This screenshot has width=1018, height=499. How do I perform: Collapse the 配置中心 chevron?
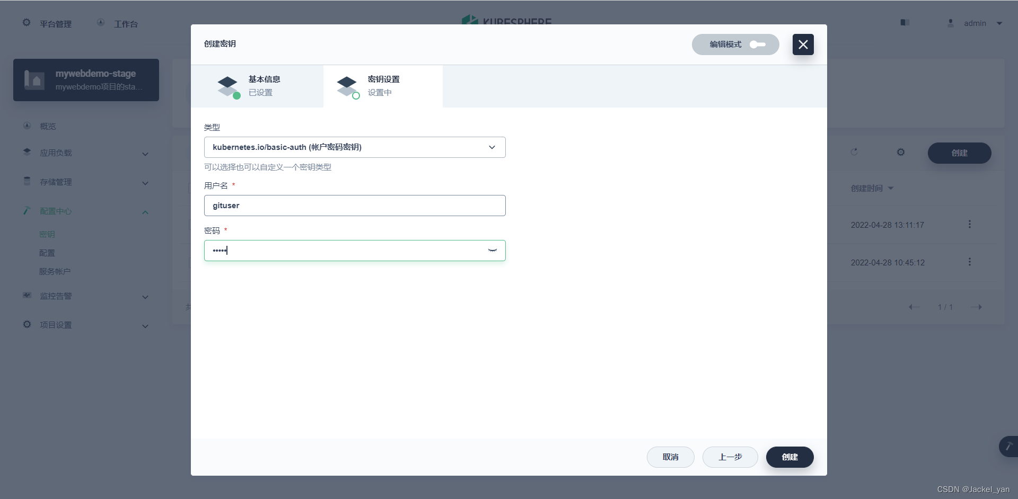tap(145, 212)
